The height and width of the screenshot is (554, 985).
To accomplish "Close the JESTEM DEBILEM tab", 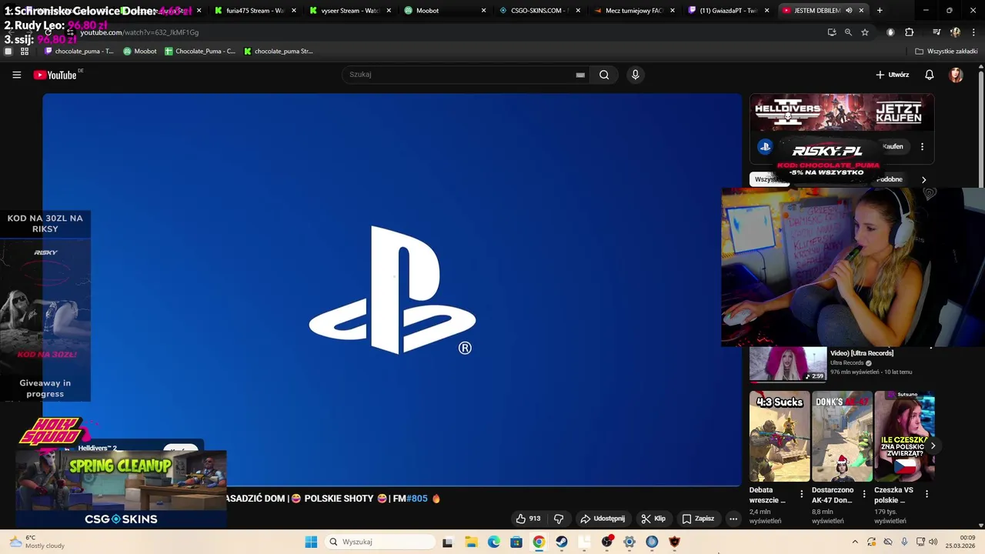I will point(861,11).
